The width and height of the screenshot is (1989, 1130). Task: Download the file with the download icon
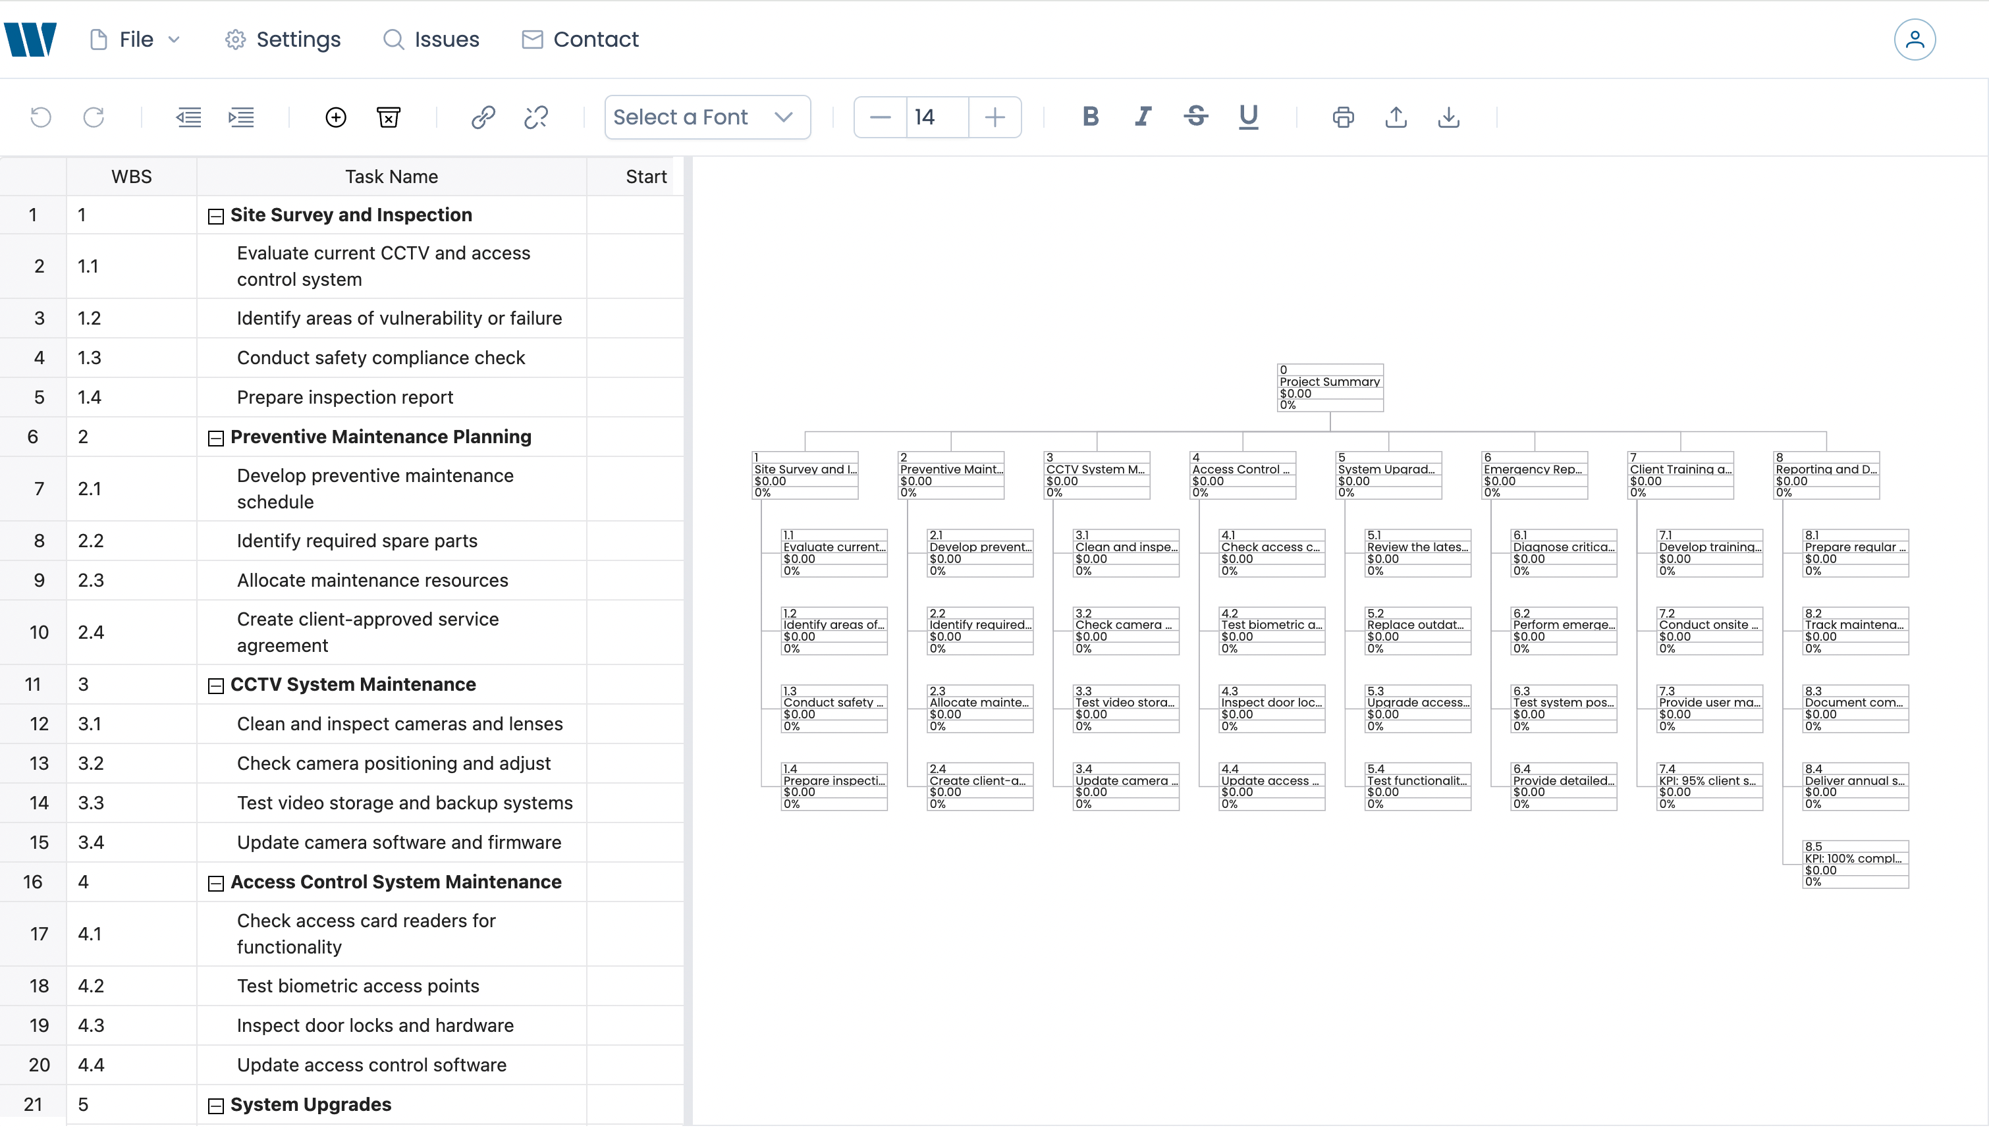[x=1448, y=117]
